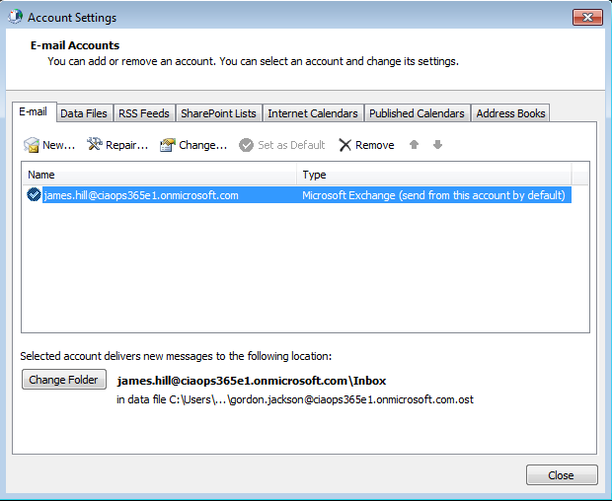Switch to the Address Books tab
This screenshot has width=612, height=501.
pyautogui.click(x=510, y=113)
